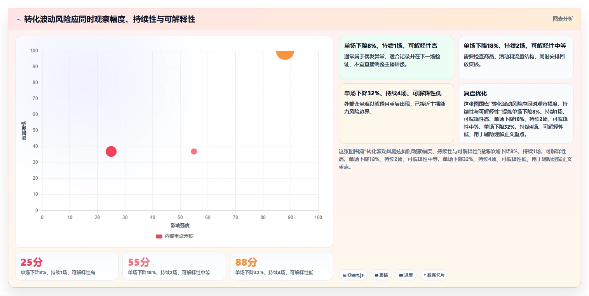The width and height of the screenshot is (589, 296).
Task: Select the 进度 tag
Action: (406, 275)
